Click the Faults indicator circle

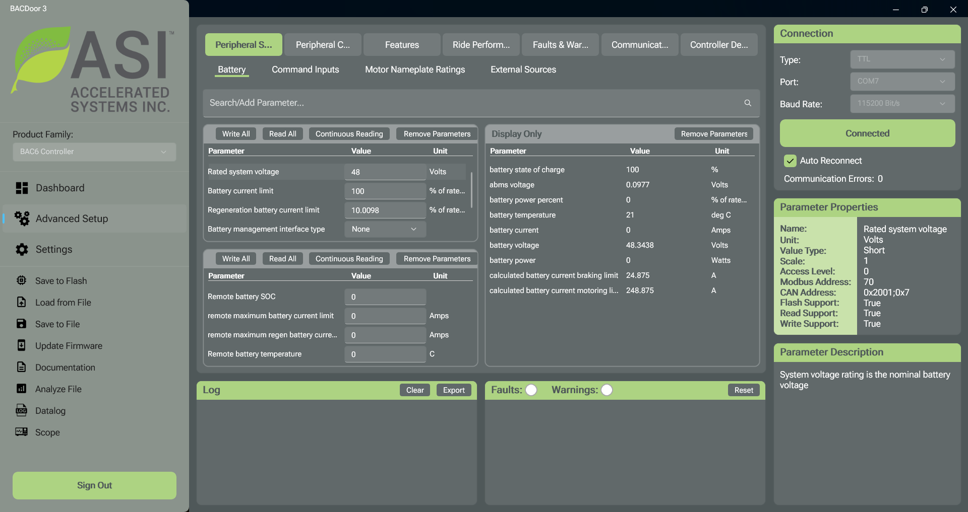pyautogui.click(x=531, y=390)
